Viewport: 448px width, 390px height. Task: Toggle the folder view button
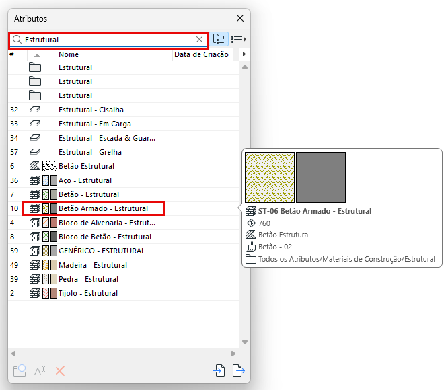click(219, 39)
